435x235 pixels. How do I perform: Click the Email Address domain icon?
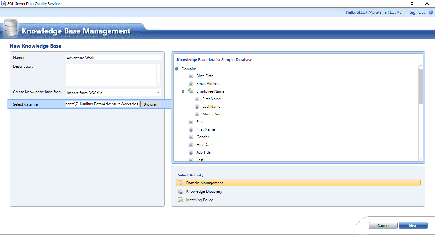tap(191, 84)
